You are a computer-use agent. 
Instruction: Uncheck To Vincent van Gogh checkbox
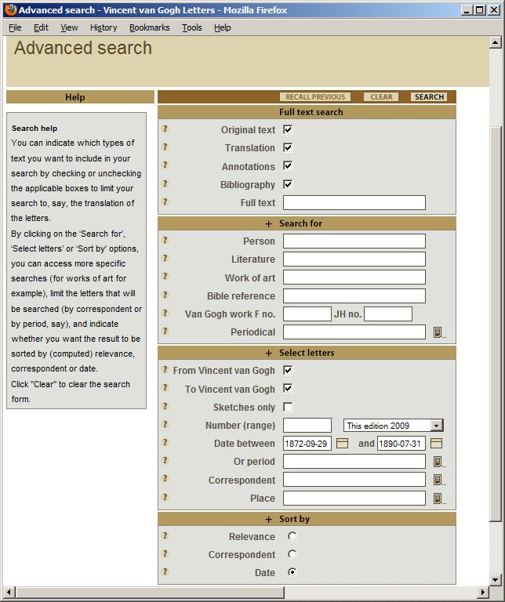tap(288, 389)
